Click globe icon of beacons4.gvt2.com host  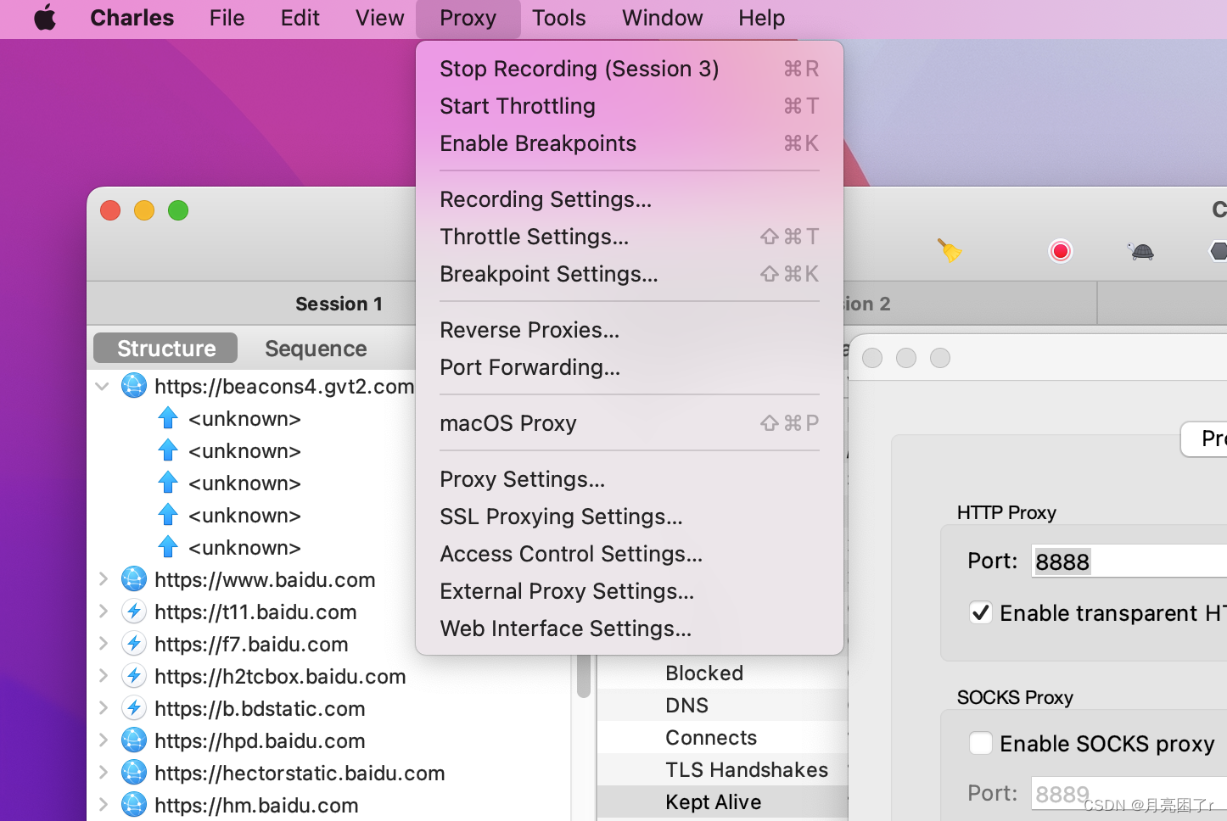click(x=134, y=386)
